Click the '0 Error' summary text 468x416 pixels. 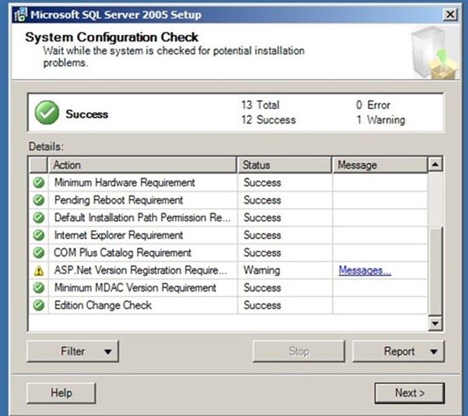coord(373,105)
